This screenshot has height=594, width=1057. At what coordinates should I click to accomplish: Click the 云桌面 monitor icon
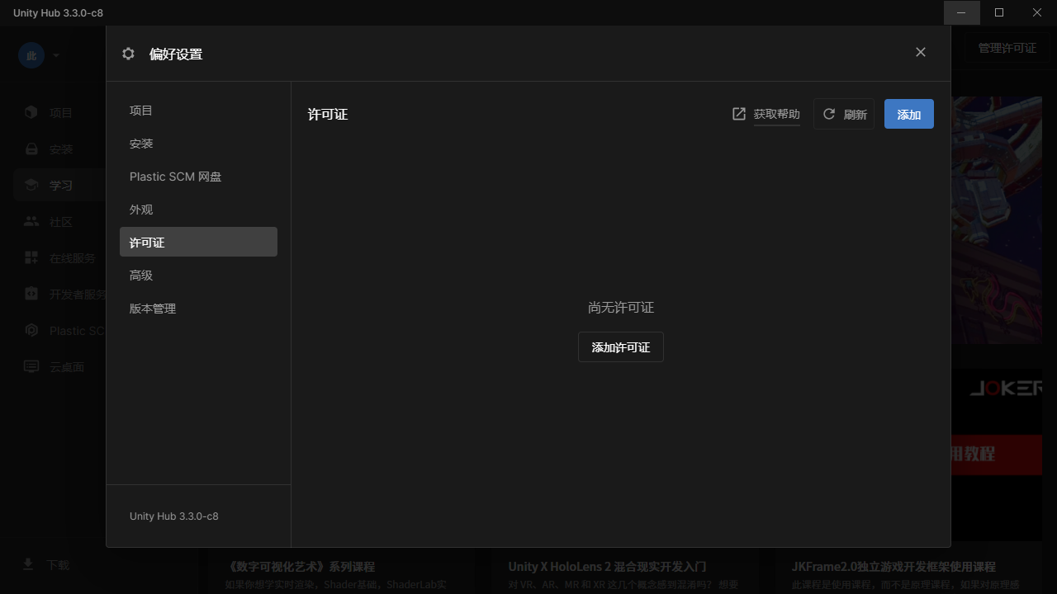point(31,366)
